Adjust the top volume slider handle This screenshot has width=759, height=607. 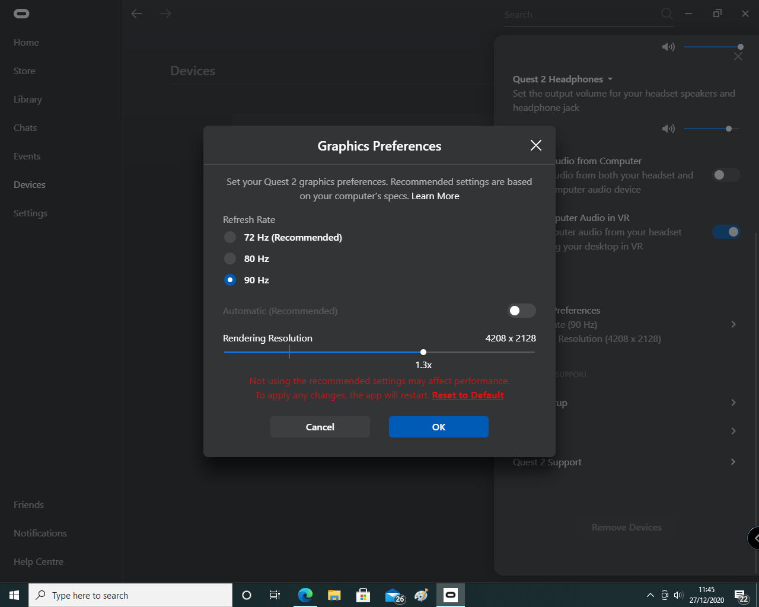point(741,47)
